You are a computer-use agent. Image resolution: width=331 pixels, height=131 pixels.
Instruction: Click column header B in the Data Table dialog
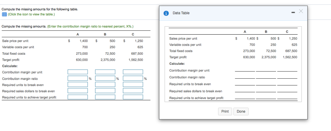[266, 32]
